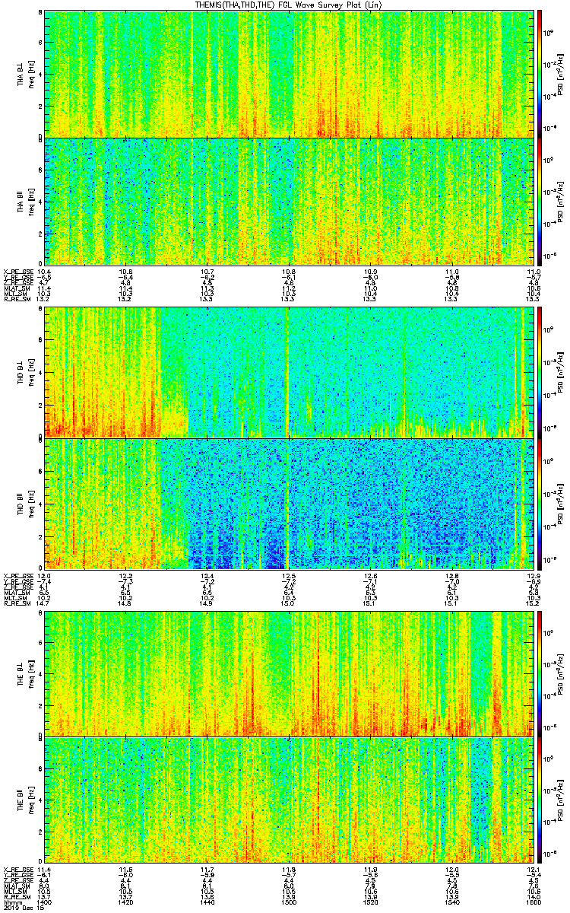Click the first X_RE_GSE value 10.4 under THA
The width and height of the screenshot is (570, 913).
click(45, 271)
